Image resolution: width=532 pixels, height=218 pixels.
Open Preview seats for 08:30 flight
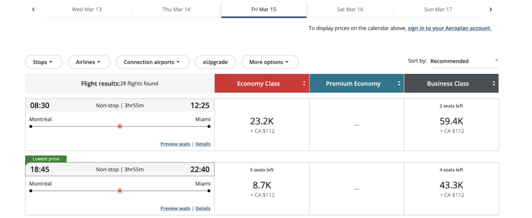[x=175, y=144]
